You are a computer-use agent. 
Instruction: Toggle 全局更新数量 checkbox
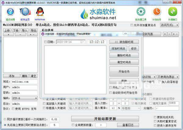(73, 125)
